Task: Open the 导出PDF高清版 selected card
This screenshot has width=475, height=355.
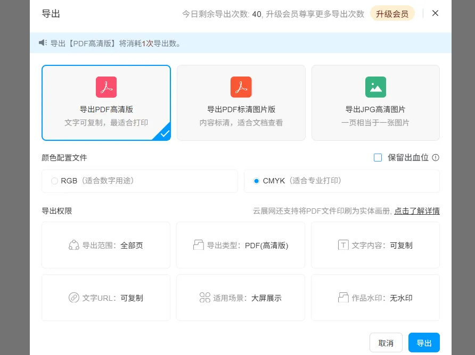Action: (x=106, y=102)
